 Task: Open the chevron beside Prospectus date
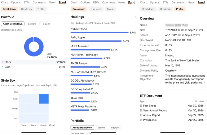pos(205,120)
